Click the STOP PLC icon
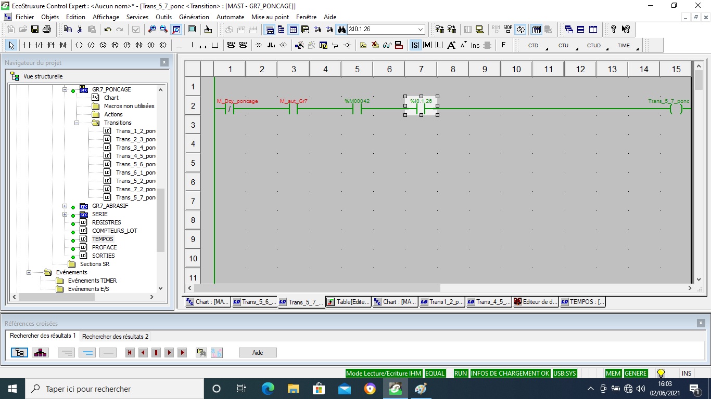The width and height of the screenshot is (711, 399). coord(508,30)
